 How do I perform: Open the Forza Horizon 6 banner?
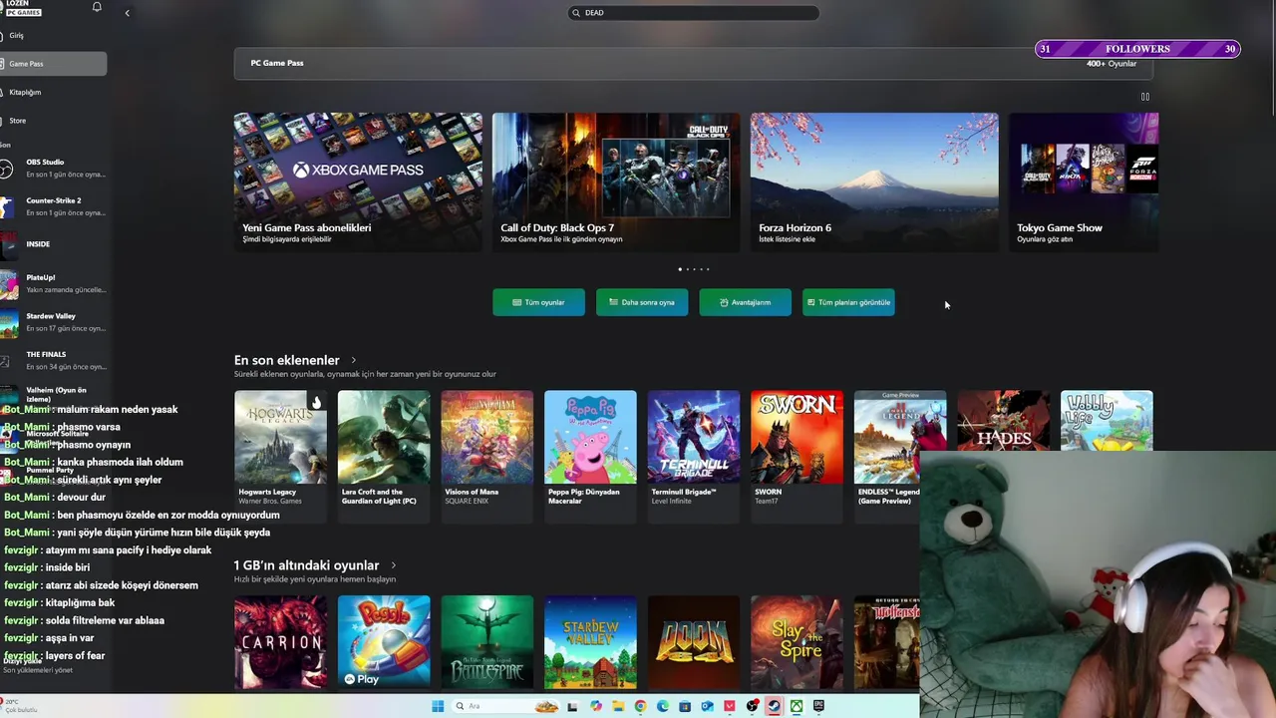coord(874,181)
